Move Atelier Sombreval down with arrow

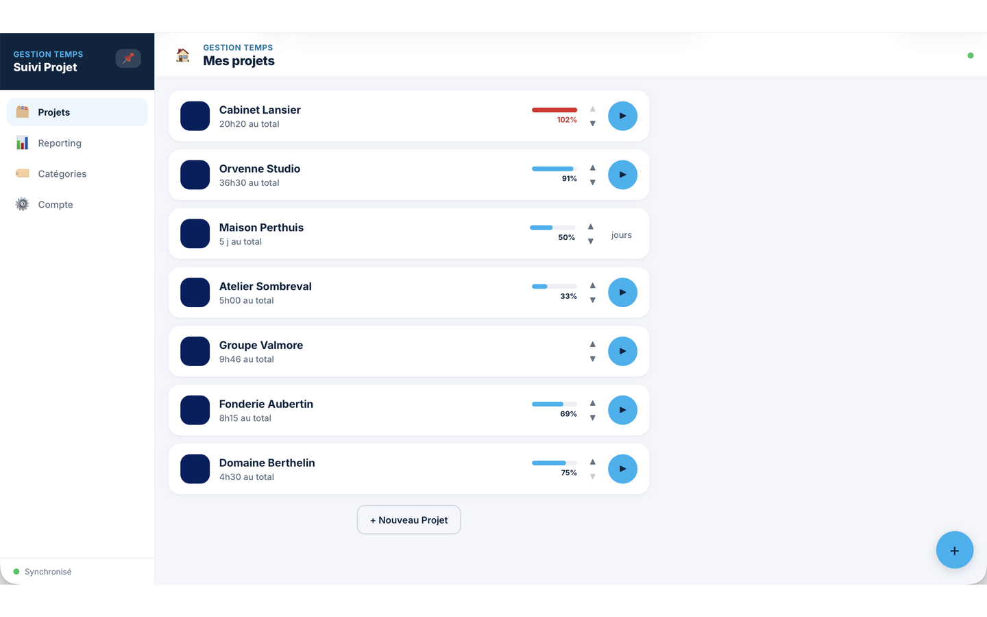pos(593,300)
